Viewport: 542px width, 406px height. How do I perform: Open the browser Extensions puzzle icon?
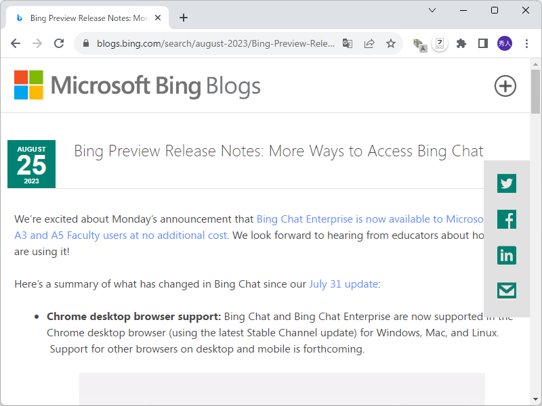(x=461, y=43)
